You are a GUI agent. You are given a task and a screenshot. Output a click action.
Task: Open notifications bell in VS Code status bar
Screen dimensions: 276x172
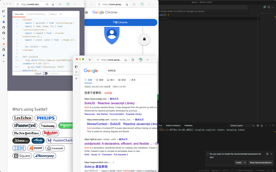pos(273,170)
